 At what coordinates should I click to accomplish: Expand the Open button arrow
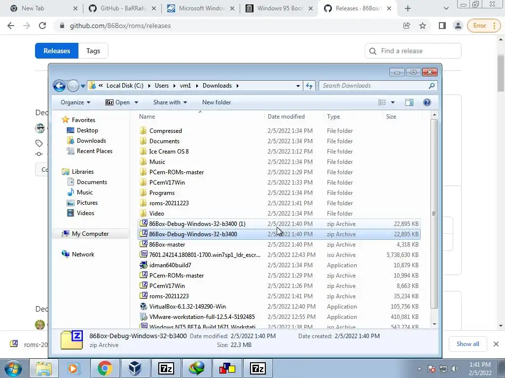pos(136,102)
